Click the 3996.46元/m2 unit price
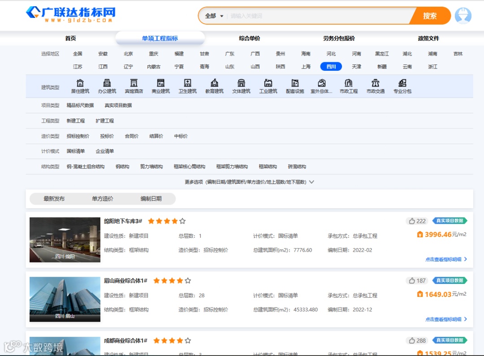The image size is (484, 356). coord(442,235)
